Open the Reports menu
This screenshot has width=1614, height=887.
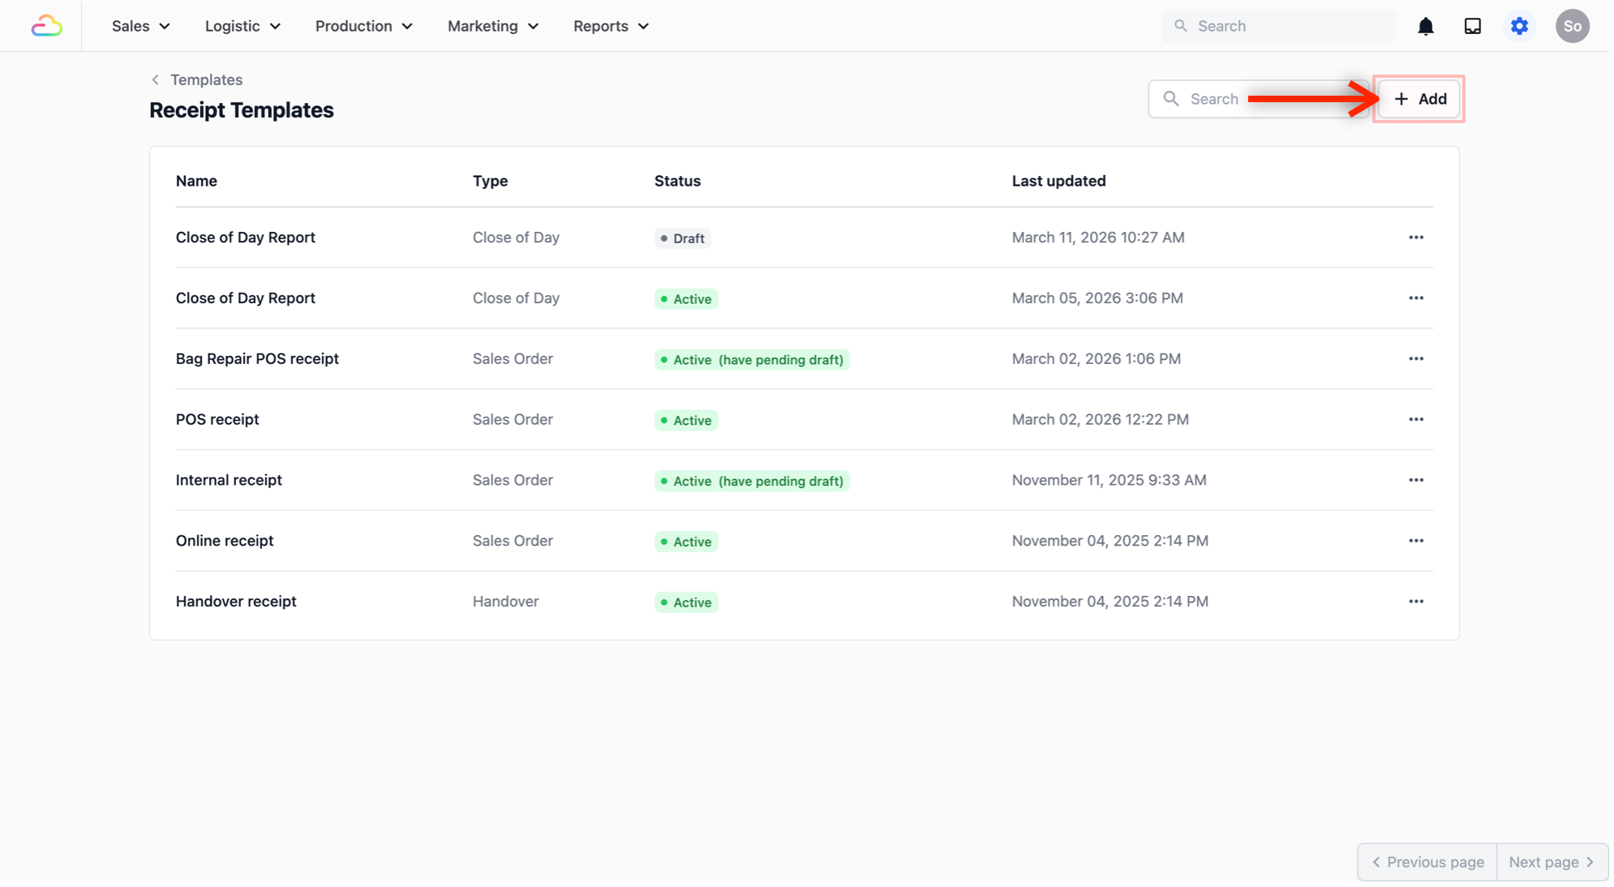click(x=611, y=26)
